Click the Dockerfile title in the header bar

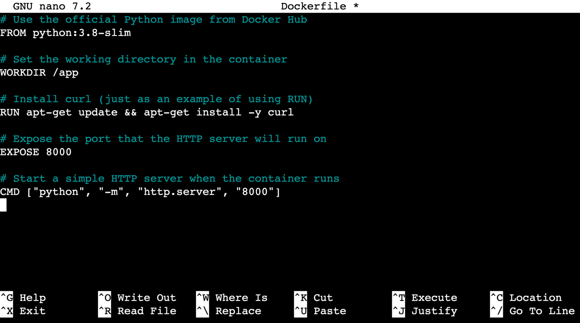point(313,6)
